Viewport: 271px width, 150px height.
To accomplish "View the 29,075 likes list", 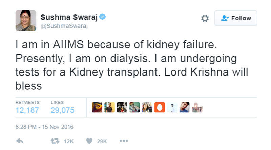I will coord(62,110).
